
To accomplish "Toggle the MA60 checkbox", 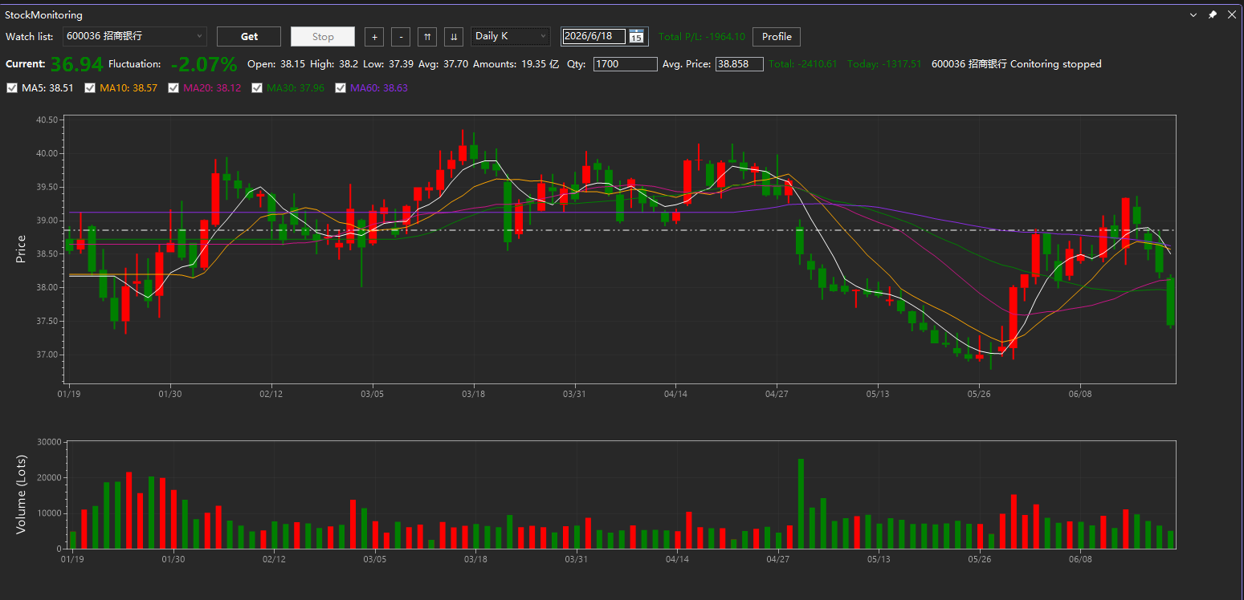I will point(341,88).
